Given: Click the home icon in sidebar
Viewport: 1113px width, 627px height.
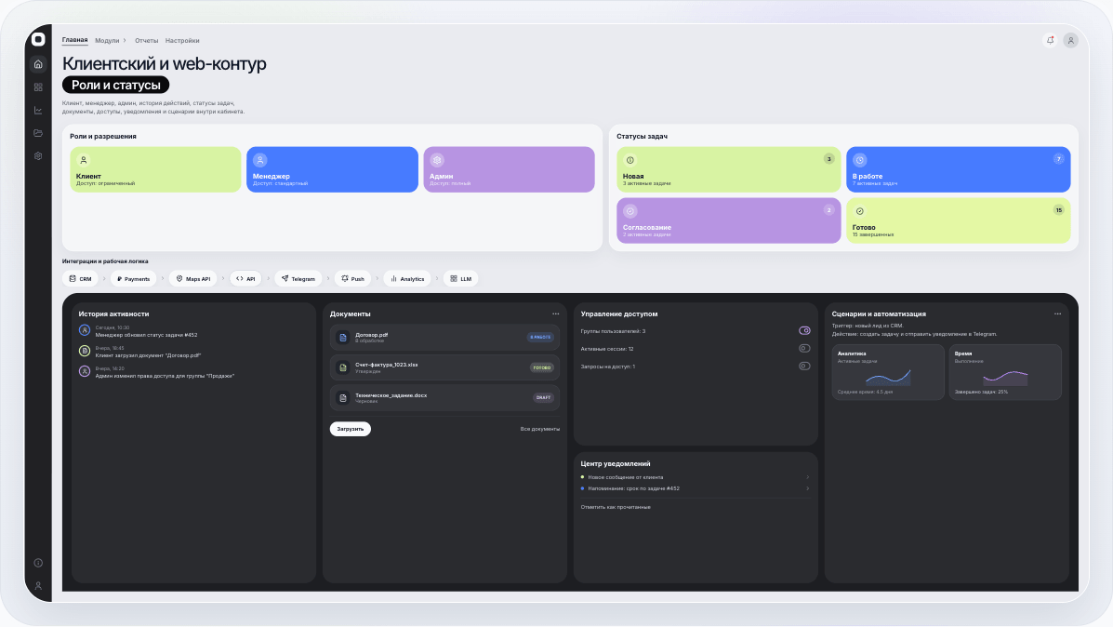Looking at the screenshot, I should 38,64.
